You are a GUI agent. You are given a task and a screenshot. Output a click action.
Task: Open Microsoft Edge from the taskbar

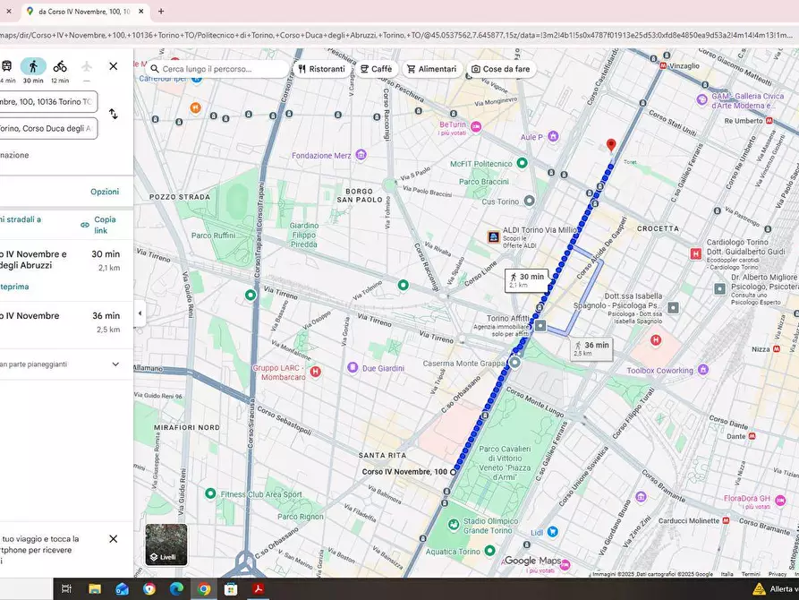point(176,588)
